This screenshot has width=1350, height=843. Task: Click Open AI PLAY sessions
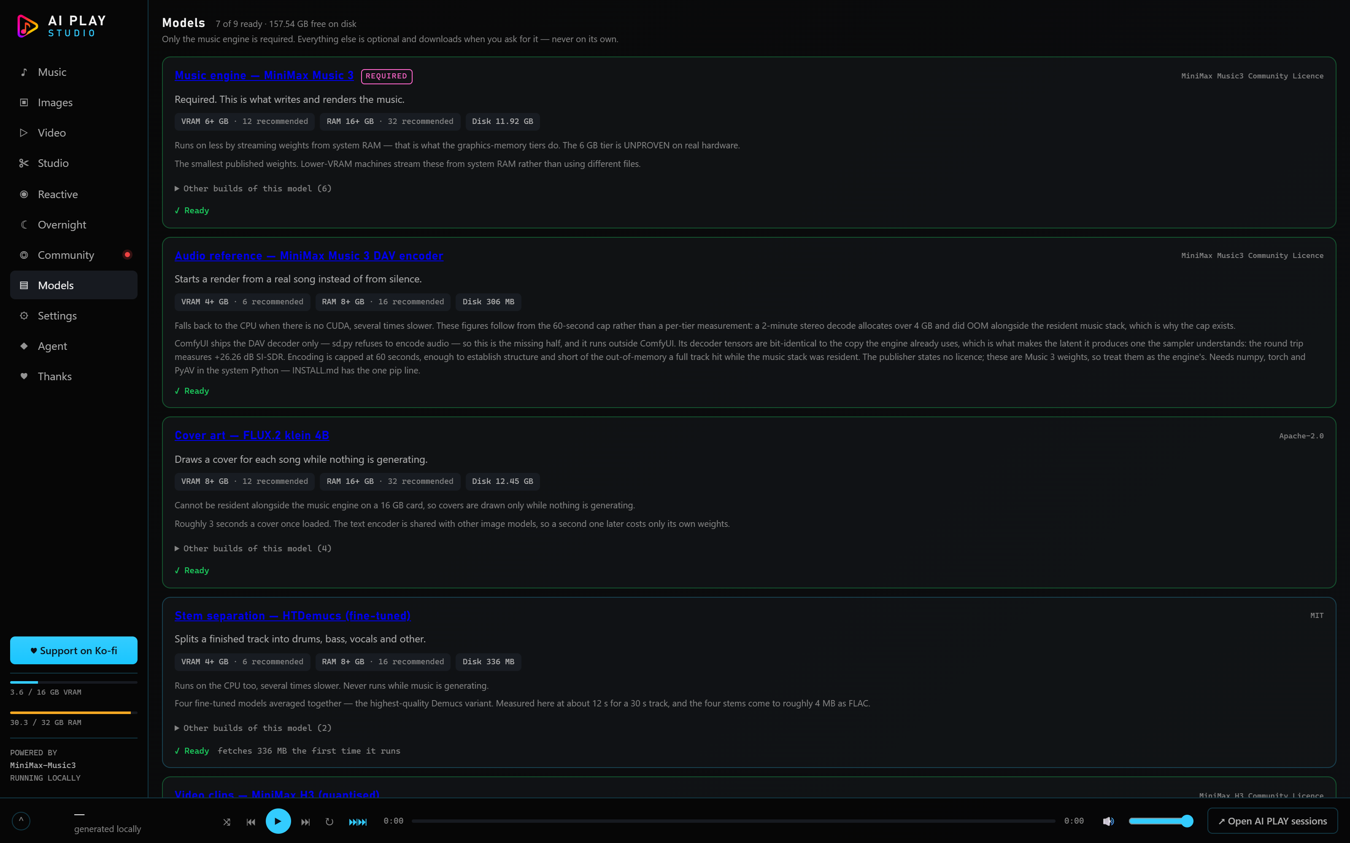pos(1272,821)
